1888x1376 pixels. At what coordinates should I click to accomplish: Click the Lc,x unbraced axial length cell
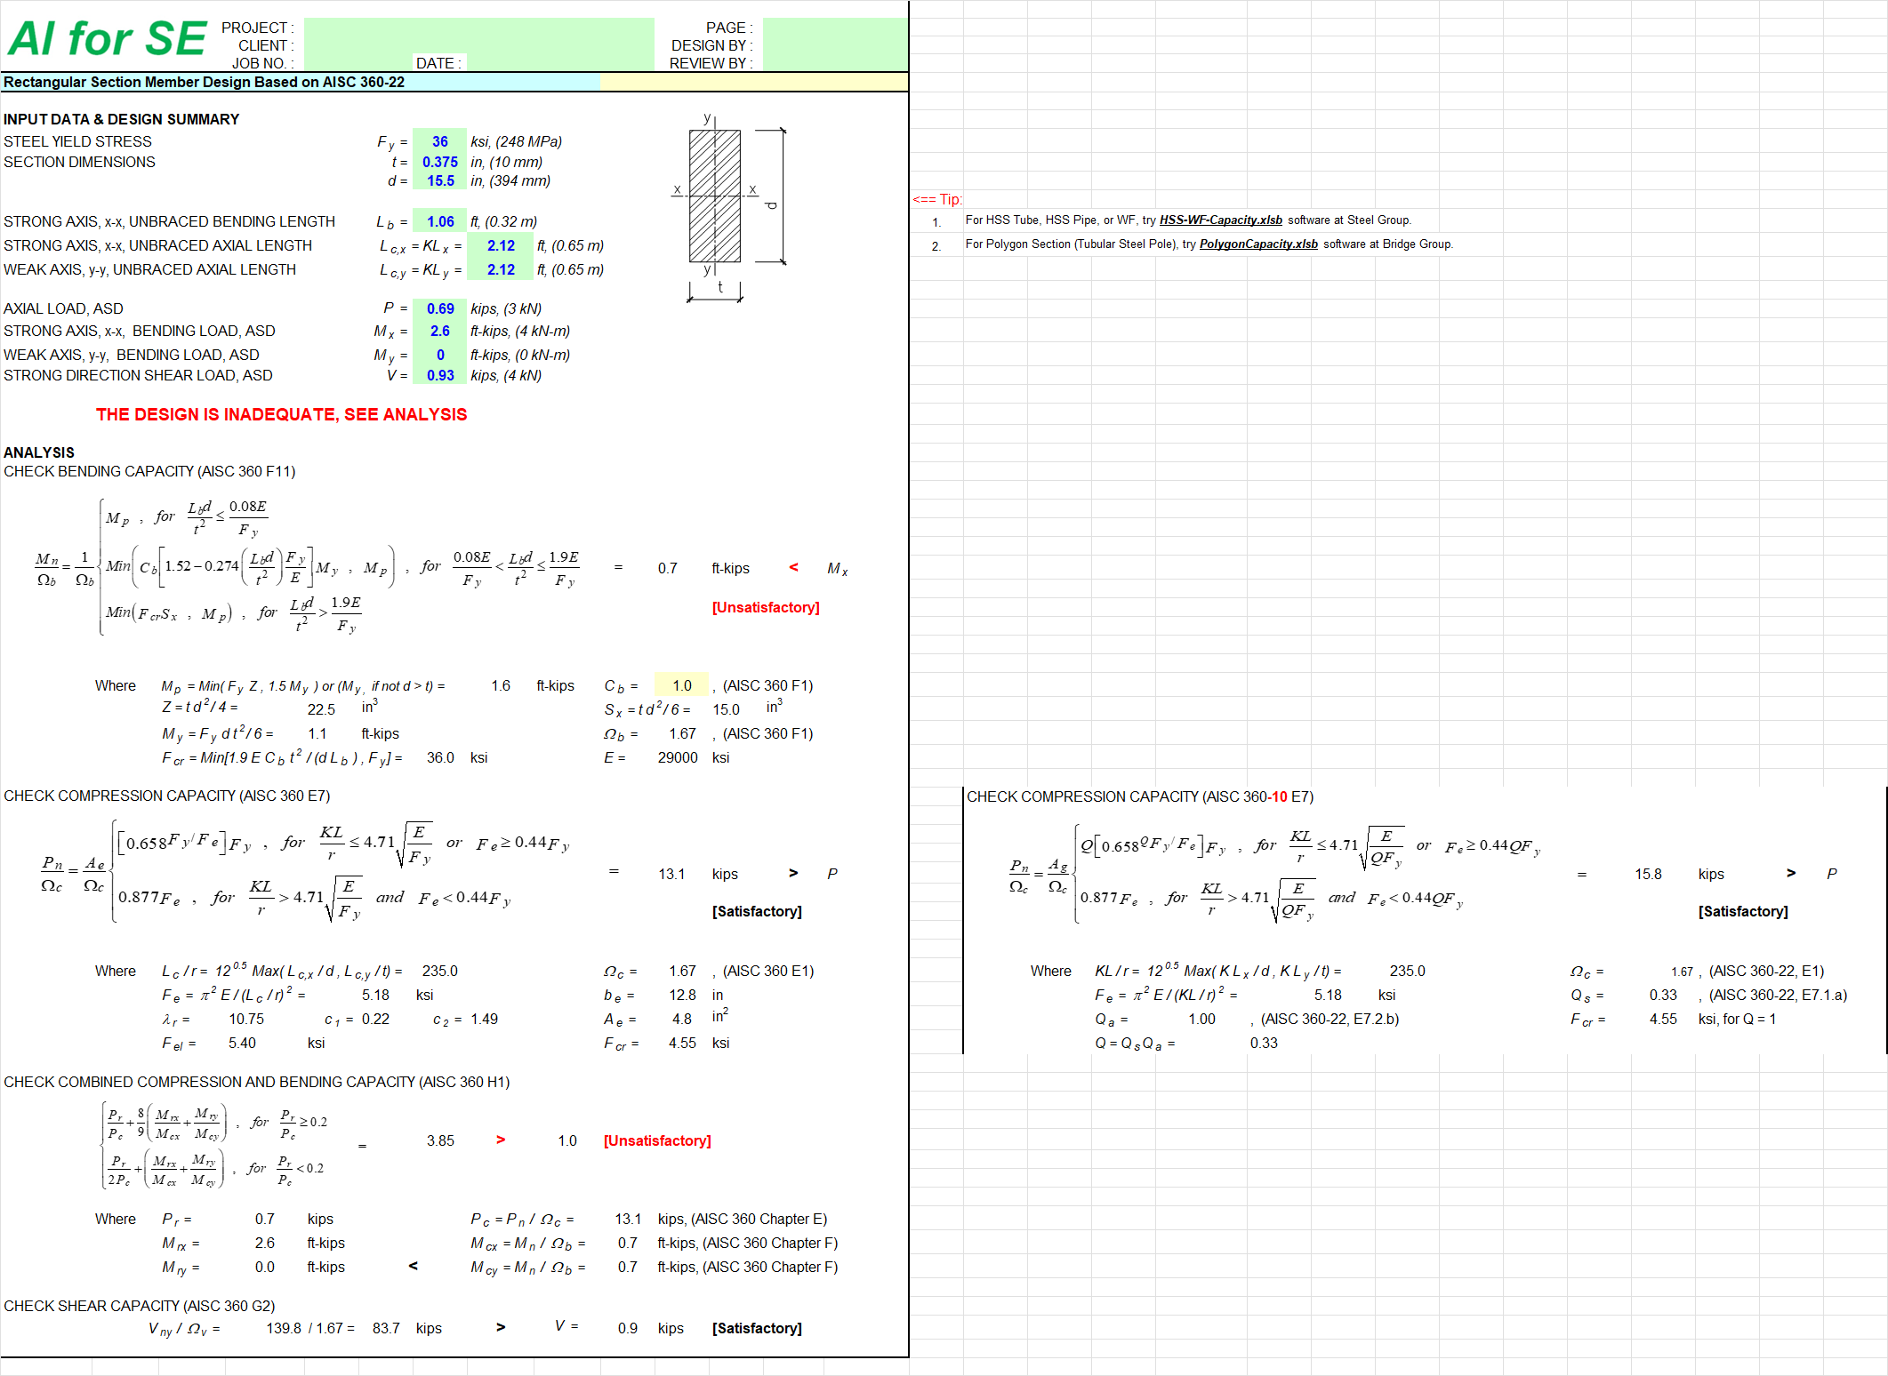(501, 246)
